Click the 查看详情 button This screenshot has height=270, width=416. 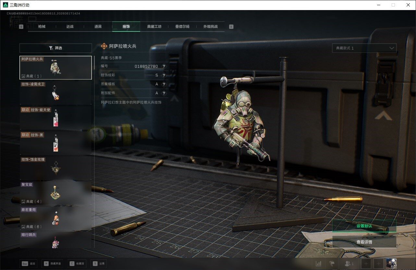364,242
